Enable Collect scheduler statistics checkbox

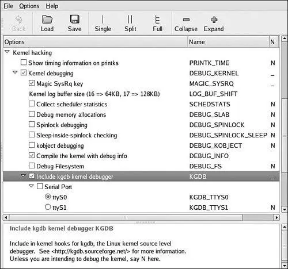[x=32, y=103]
